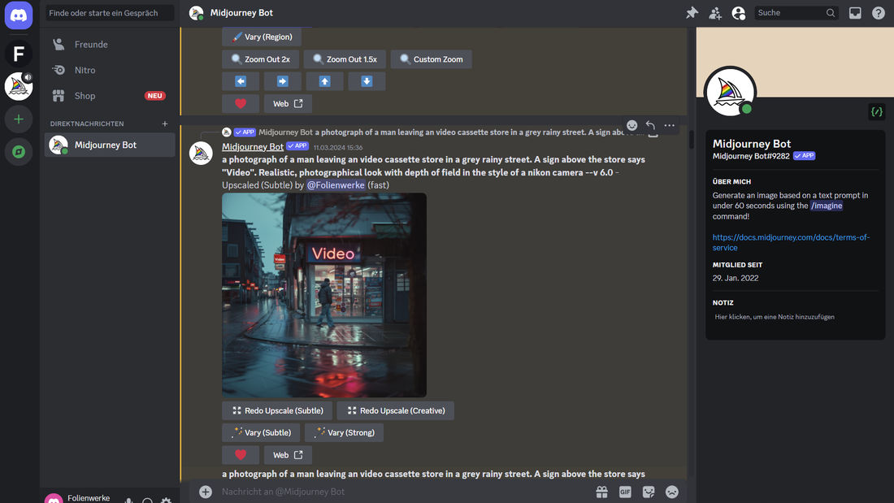Image resolution: width=894 pixels, height=503 pixels.
Task: Mute microphone in user panel
Action: [129, 500]
